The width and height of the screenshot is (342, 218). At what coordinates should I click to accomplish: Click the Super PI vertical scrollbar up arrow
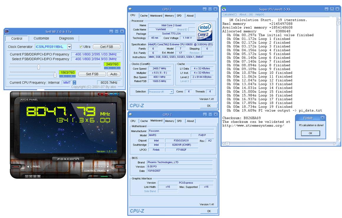338,19
